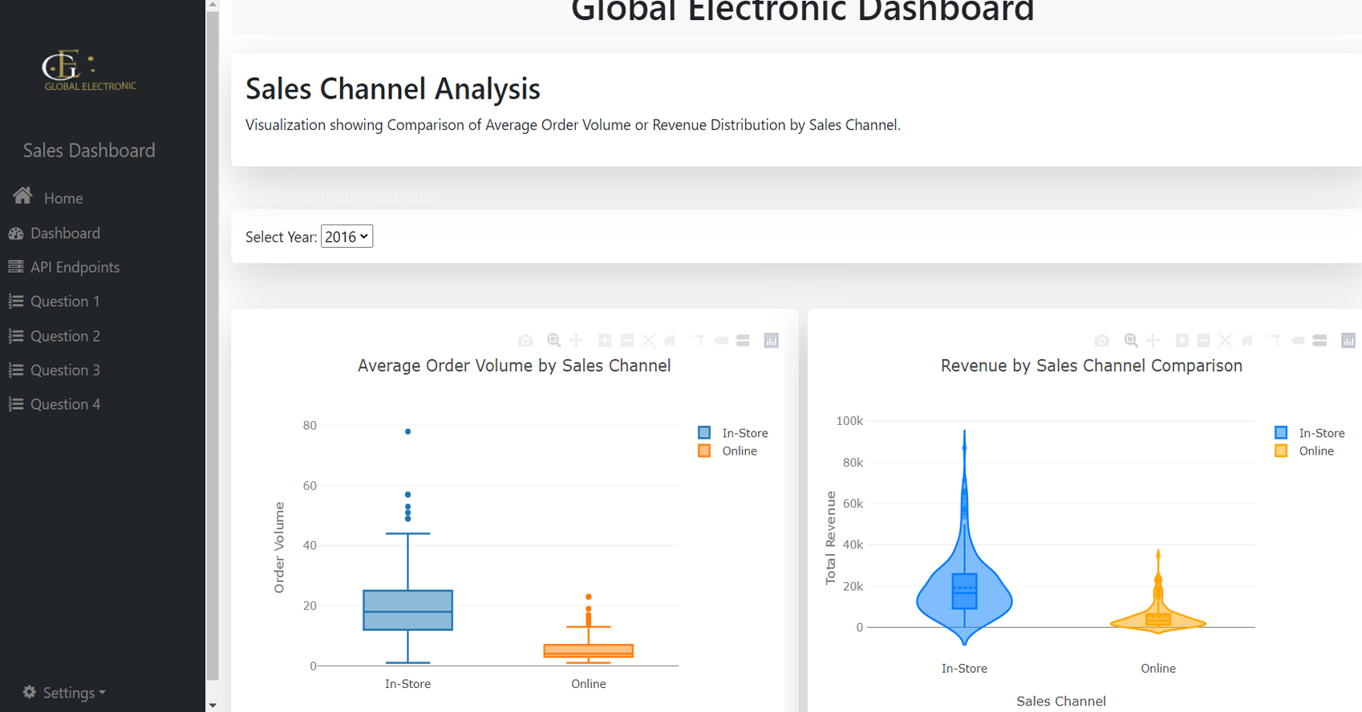Open Plotly logo icon on Revenue chart
1362x712 pixels.
point(1348,341)
